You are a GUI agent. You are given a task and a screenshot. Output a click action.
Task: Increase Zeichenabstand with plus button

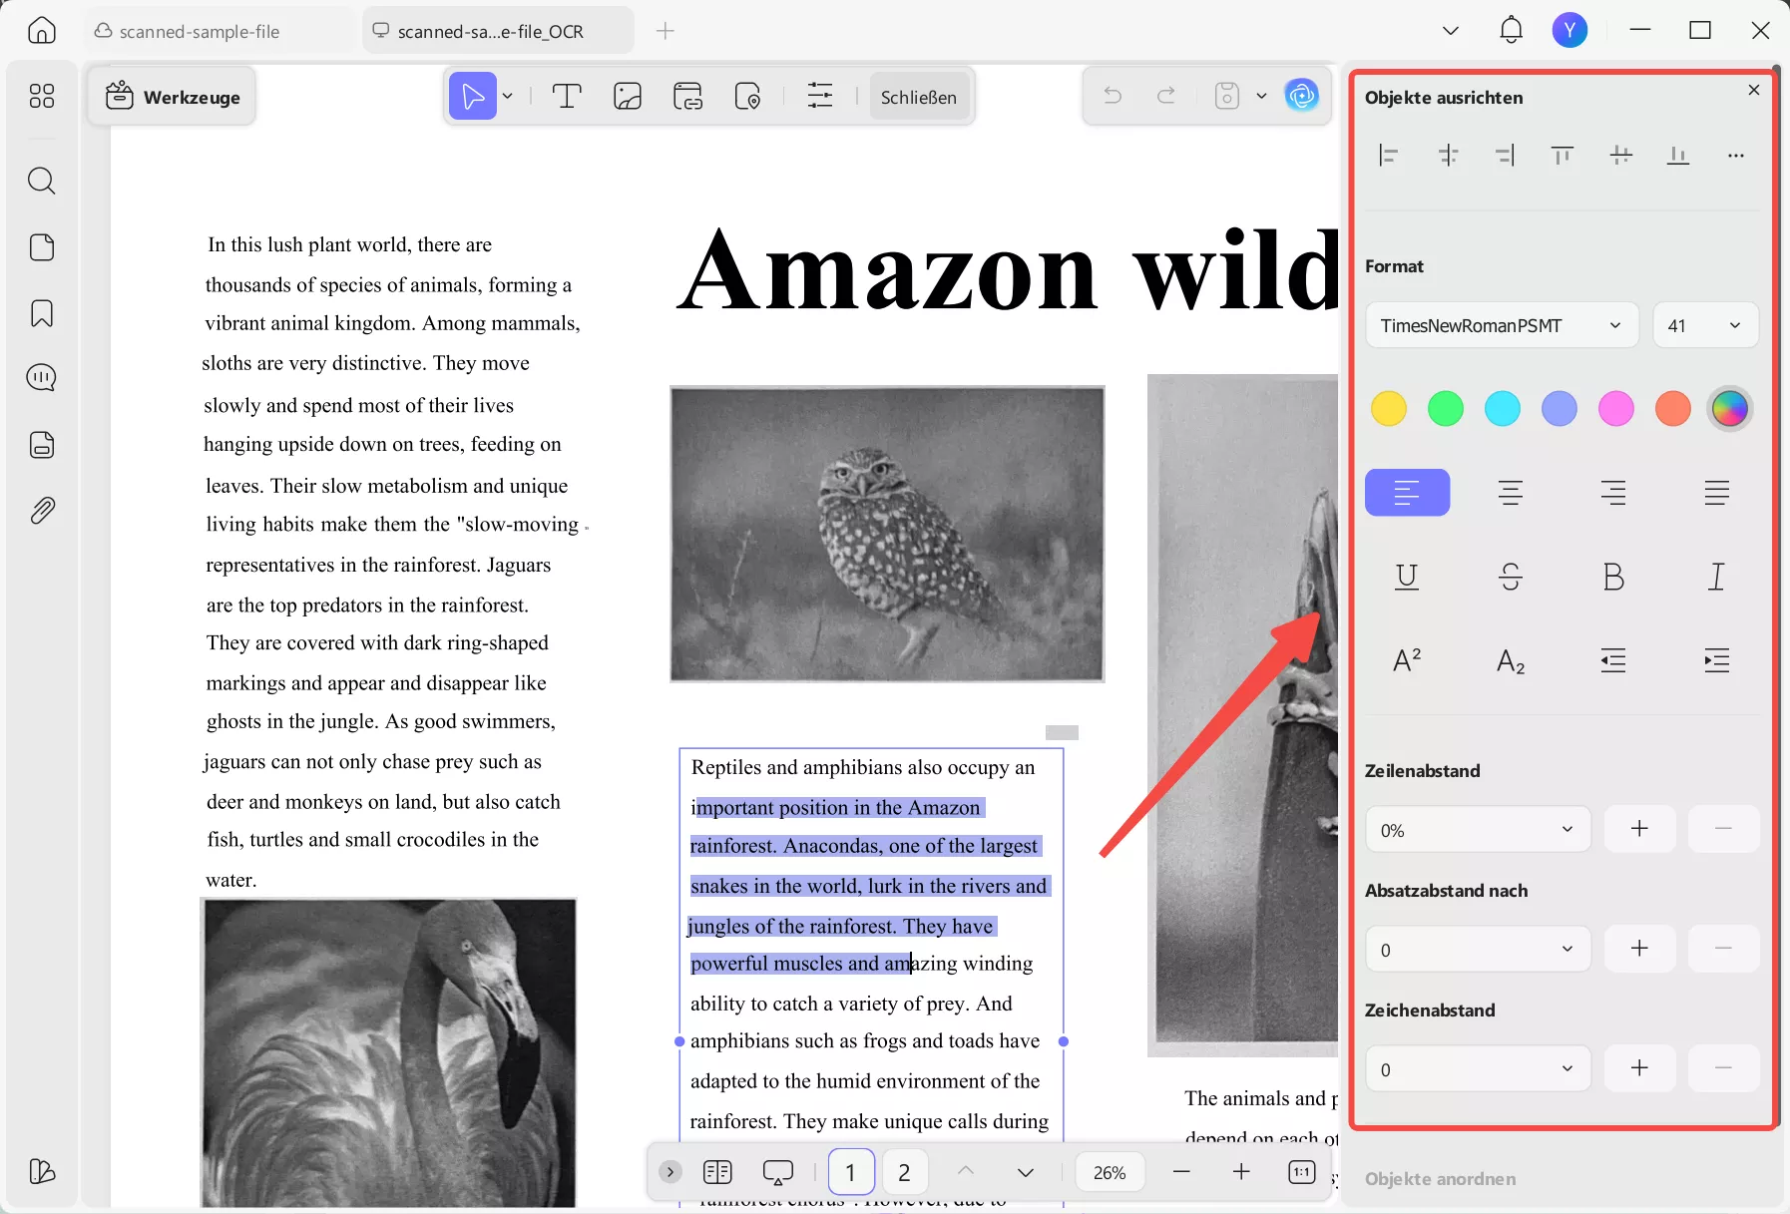1639,1068
